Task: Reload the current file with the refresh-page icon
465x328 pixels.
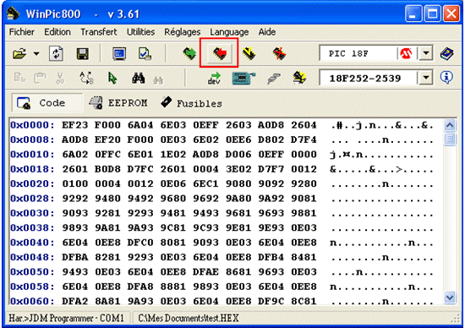Action: click(x=56, y=53)
